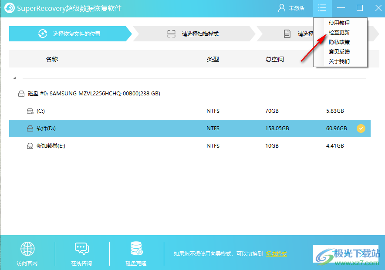Screen dimensions: 385x270
Task: Select the 新加载卷(E:) partition name
Action: click(x=51, y=146)
